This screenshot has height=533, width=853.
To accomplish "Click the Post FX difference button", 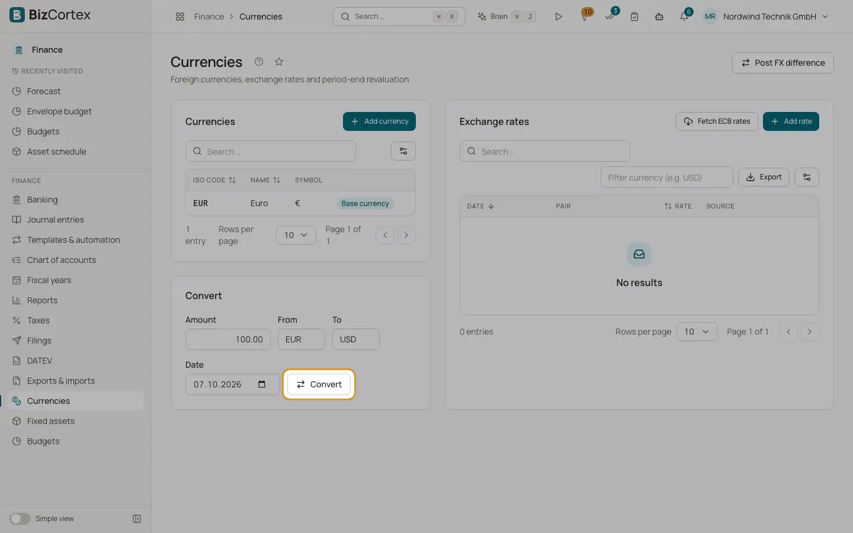I will (x=783, y=63).
